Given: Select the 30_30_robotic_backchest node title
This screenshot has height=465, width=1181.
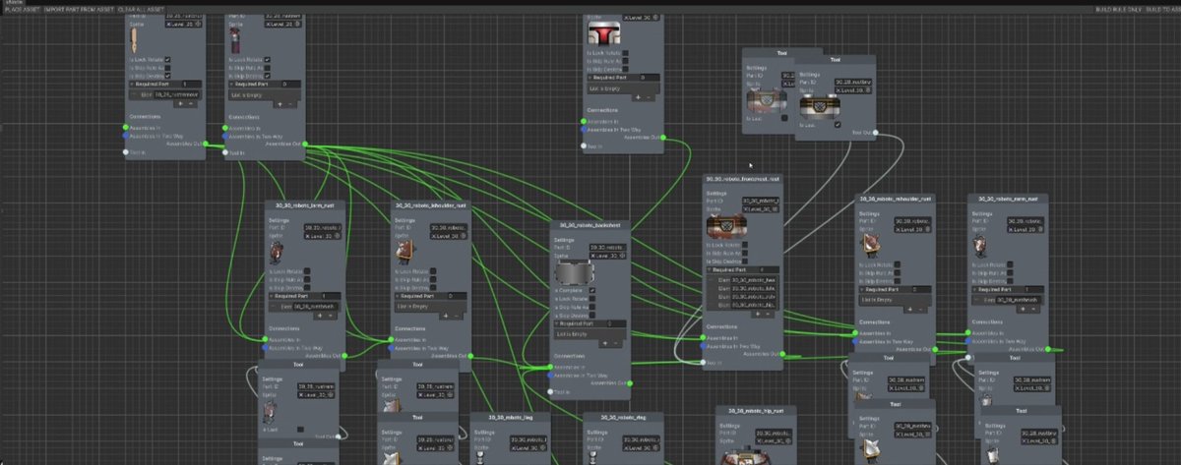Looking at the screenshot, I should 590,226.
